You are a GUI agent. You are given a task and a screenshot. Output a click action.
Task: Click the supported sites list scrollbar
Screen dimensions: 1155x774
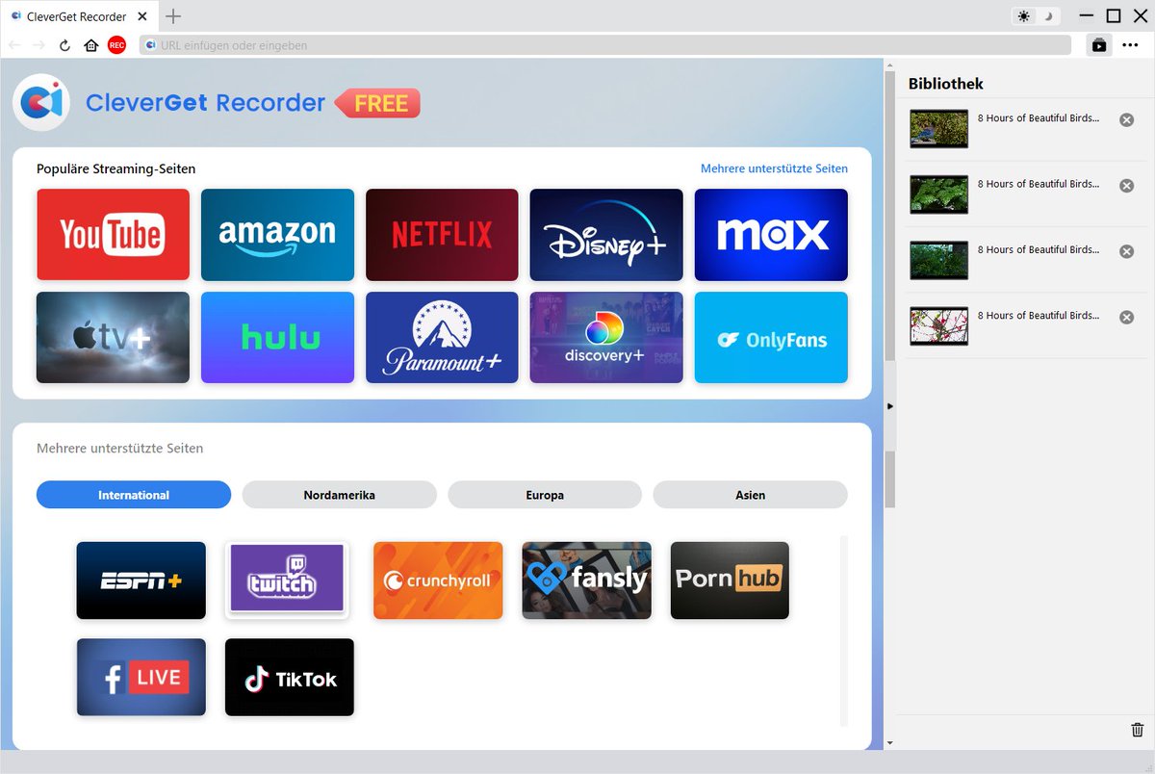pos(844,631)
